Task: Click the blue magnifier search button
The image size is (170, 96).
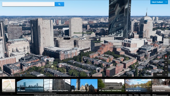Action: (59, 4)
